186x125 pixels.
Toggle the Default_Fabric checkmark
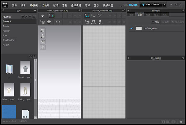click(x=131, y=28)
